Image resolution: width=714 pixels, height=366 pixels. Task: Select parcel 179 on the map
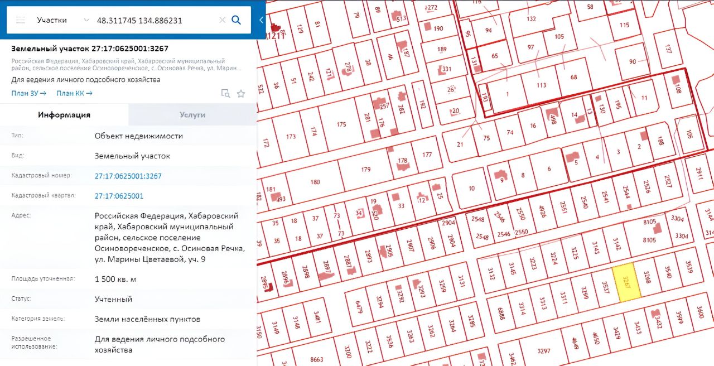click(x=365, y=170)
